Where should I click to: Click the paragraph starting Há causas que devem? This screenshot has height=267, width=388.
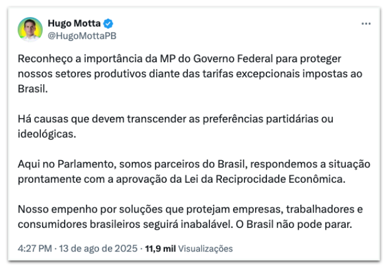(x=176, y=126)
